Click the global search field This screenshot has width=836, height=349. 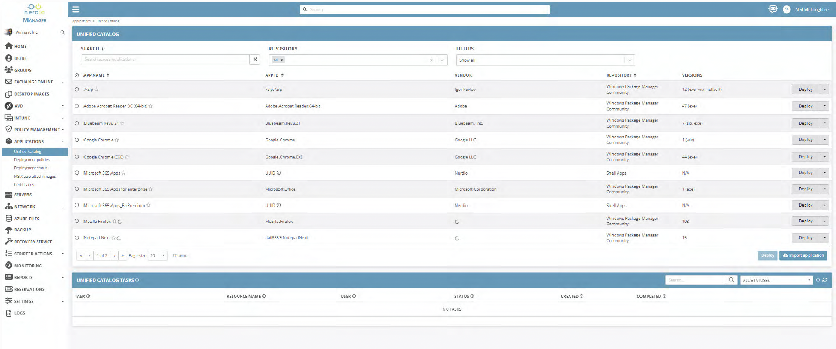click(425, 9)
